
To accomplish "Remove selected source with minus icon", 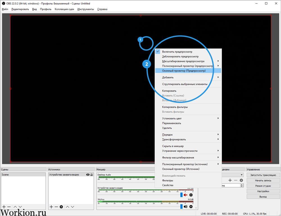I will tap(56, 207).
